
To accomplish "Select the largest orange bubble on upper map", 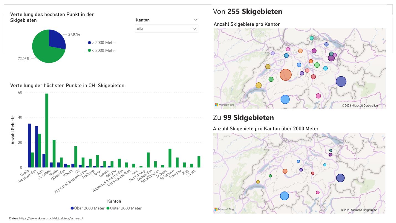I will [286, 75].
